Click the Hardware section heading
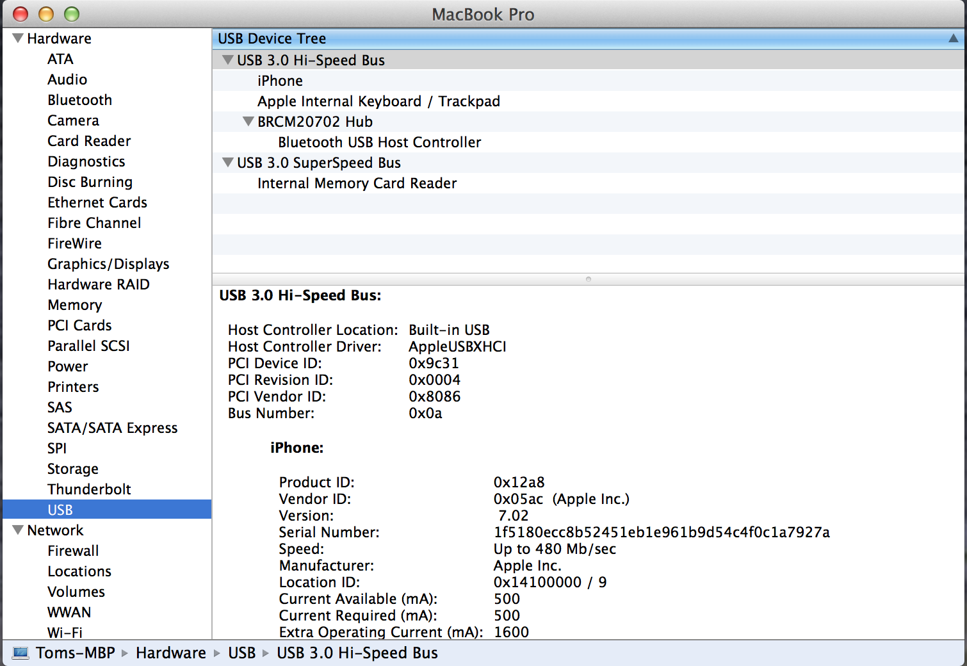Screen dimensions: 967x666 (59, 38)
